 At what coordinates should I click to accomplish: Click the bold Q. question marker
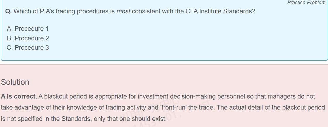(8, 12)
